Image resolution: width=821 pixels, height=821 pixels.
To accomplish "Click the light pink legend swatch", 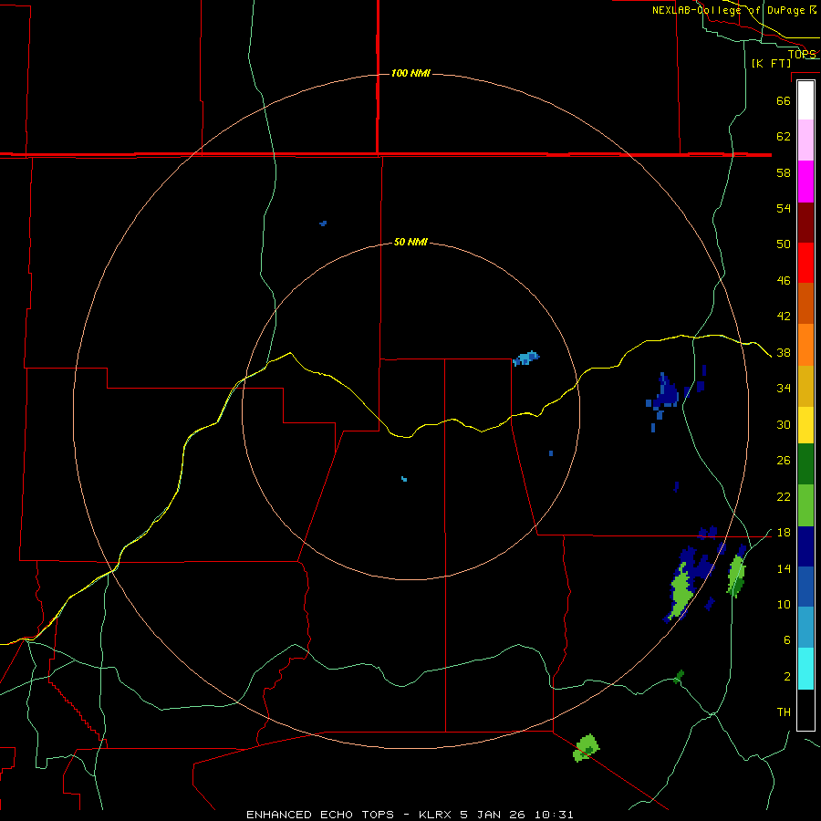I will [805, 140].
